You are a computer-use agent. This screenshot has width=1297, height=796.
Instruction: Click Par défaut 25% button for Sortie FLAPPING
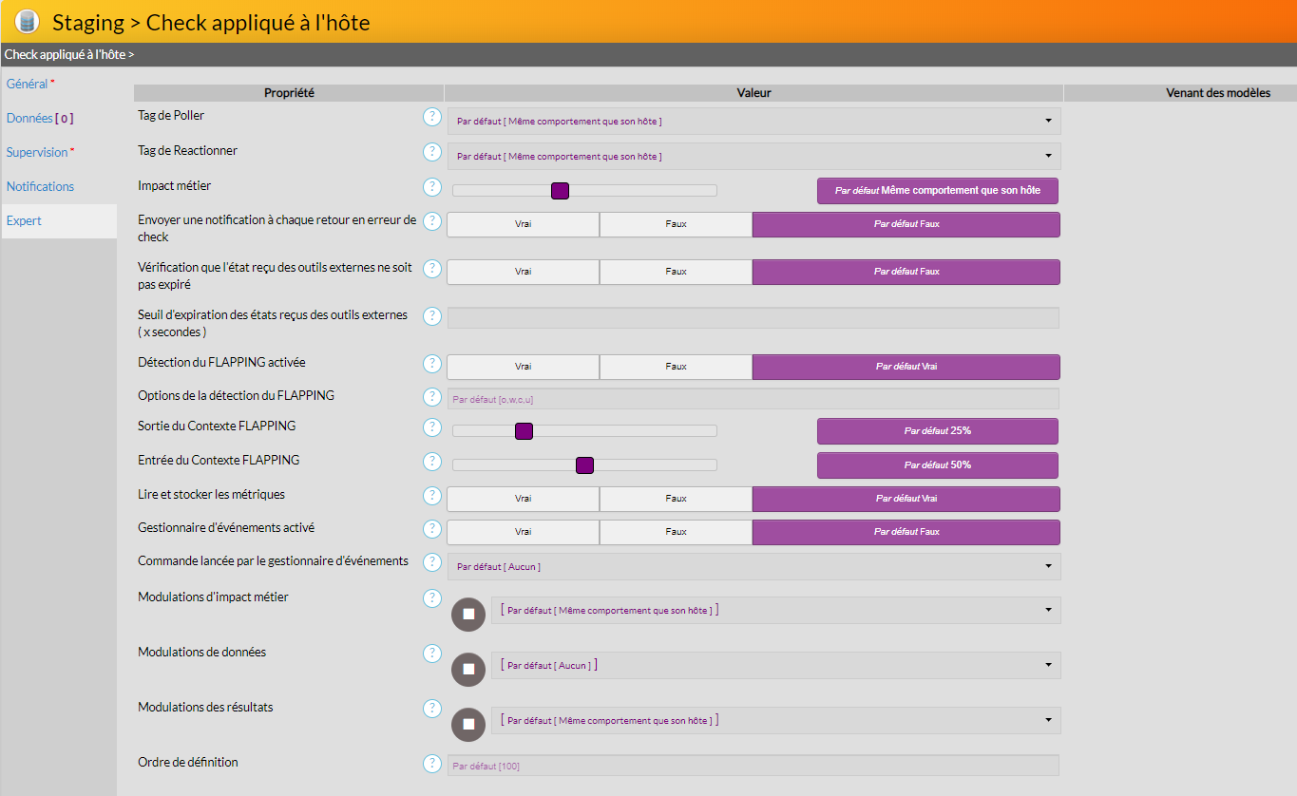coord(937,431)
